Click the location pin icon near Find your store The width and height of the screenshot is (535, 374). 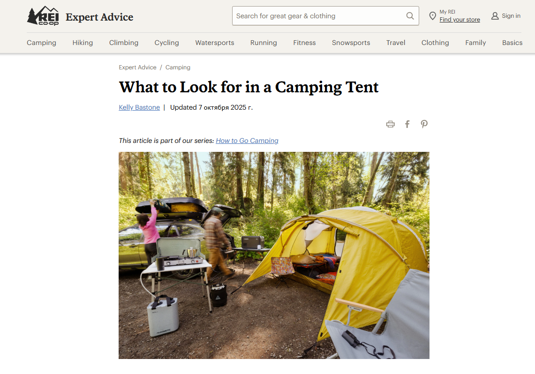click(x=432, y=15)
